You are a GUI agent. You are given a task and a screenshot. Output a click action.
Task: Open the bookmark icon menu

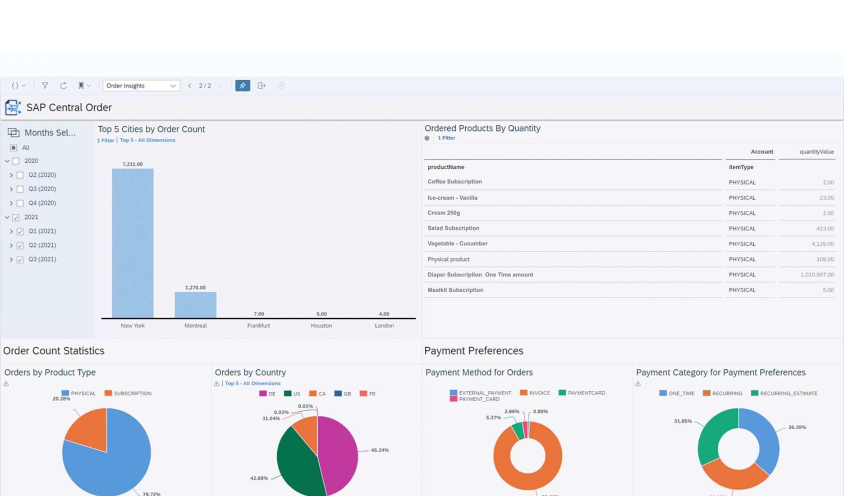coord(84,86)
